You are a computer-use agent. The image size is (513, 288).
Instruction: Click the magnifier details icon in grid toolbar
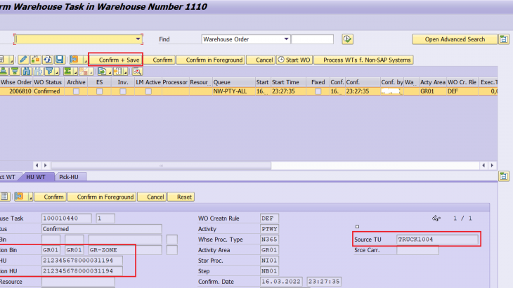(137, 71)
